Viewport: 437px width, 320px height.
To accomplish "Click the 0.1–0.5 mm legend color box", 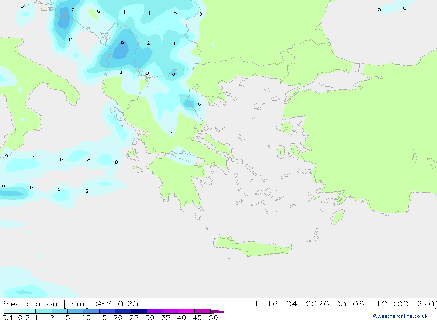I will coord(12,311).
